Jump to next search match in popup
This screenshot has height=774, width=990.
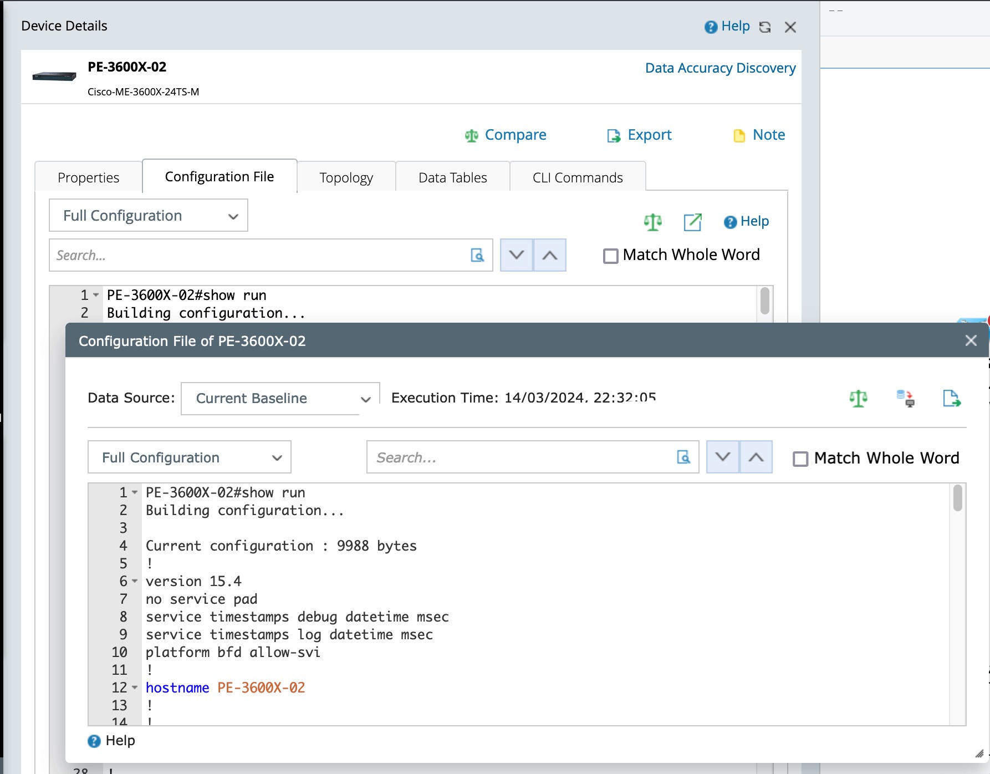pyautogui.click(x=722, y=457)
